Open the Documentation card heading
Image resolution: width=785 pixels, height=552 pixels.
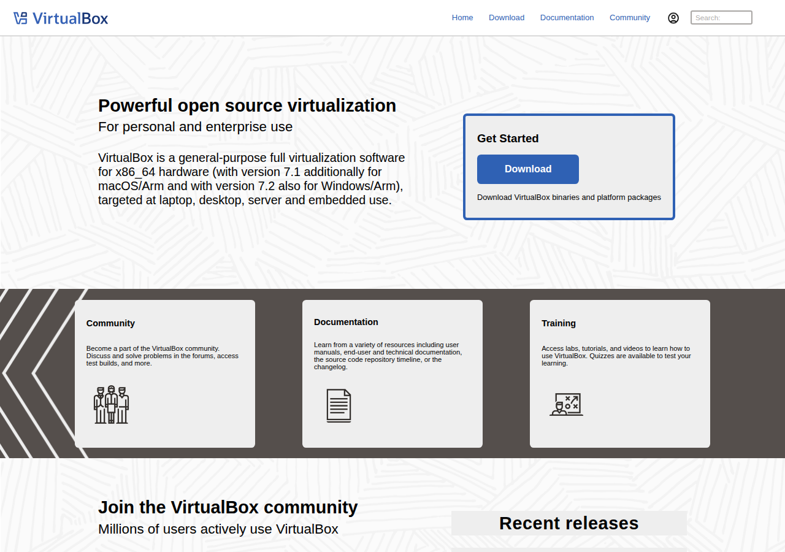tap(346, 322)
